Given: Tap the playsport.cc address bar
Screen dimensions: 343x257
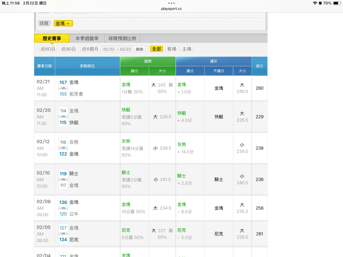Looking at the screenshot, I should 171,9.
